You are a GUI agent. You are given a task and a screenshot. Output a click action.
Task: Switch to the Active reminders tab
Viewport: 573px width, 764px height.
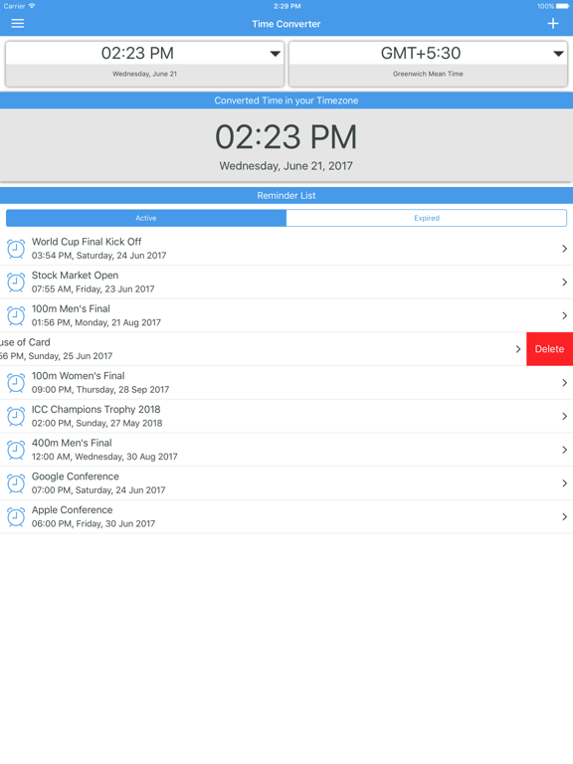click(146, 218)
